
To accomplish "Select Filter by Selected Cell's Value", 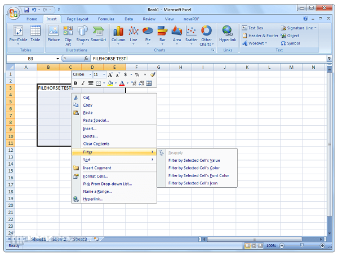I will coord(197,160).
